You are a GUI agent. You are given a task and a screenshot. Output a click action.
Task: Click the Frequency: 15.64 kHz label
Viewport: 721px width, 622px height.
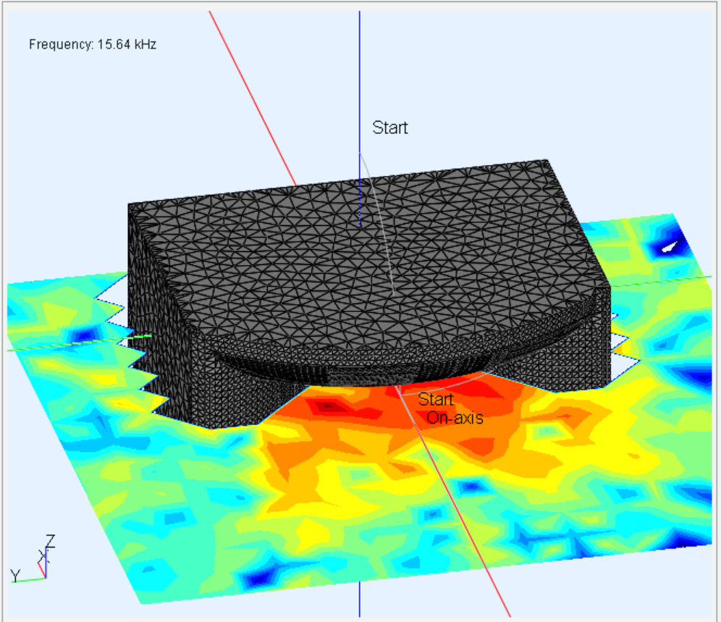(x=93, y=45)
